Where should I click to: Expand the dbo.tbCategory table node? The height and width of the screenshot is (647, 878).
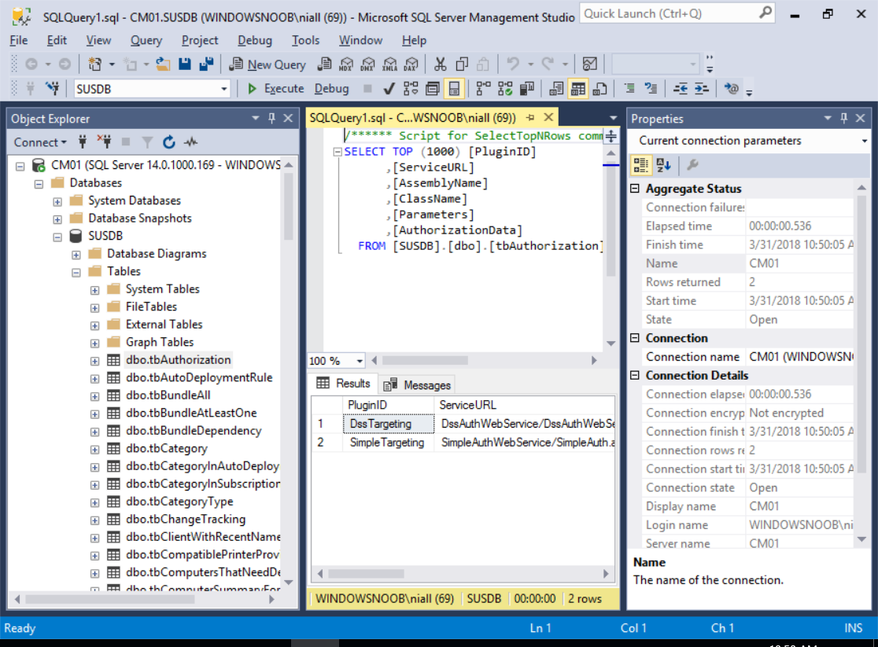click(x=94, y=450)
